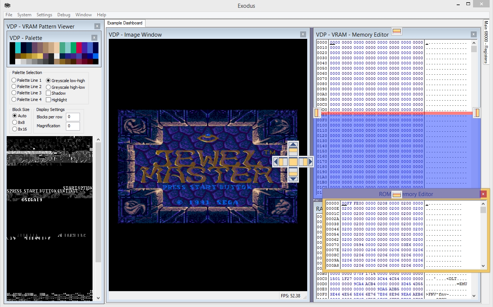Click the dock-top split target in the docking cross
Viewport: 493px width, 307px height.
pyautogui.click(x=293, y=151)
